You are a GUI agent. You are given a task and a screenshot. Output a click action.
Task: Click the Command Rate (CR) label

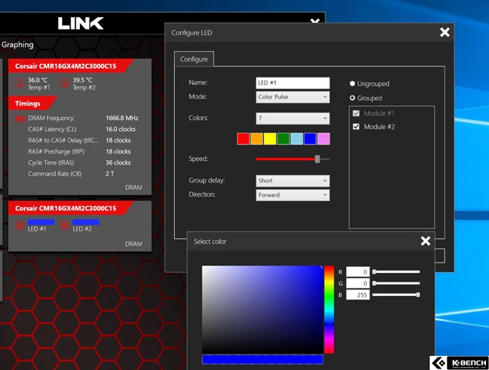tap(55, 174)
